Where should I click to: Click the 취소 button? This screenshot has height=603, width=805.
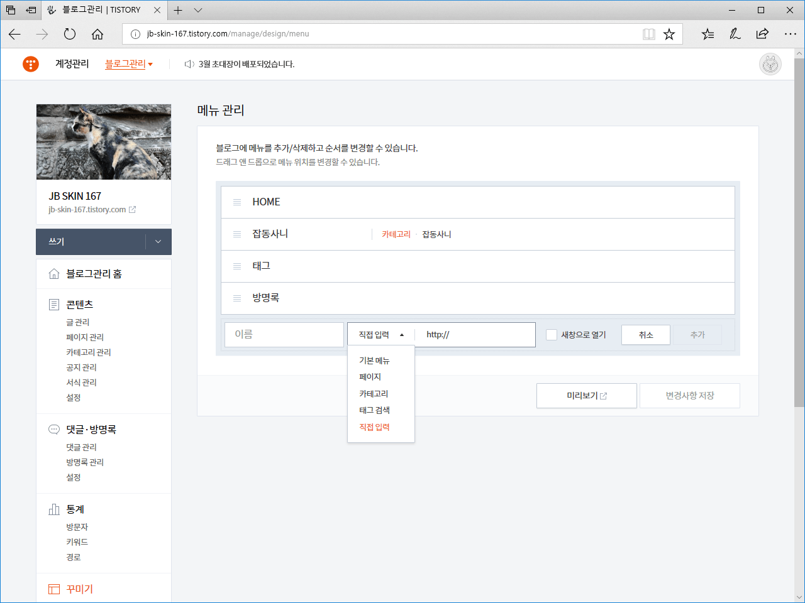coord(646,335)
